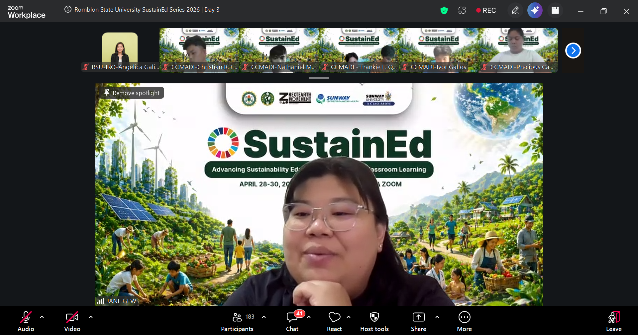
Task: Open Host tools shield icon
Action: coord(374,321)
